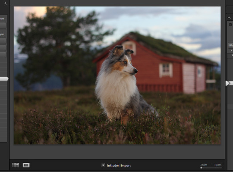Toggle the 'Inkluder i import' checkbox
This screenshot has height=172, width=233.
coord(103,165)
